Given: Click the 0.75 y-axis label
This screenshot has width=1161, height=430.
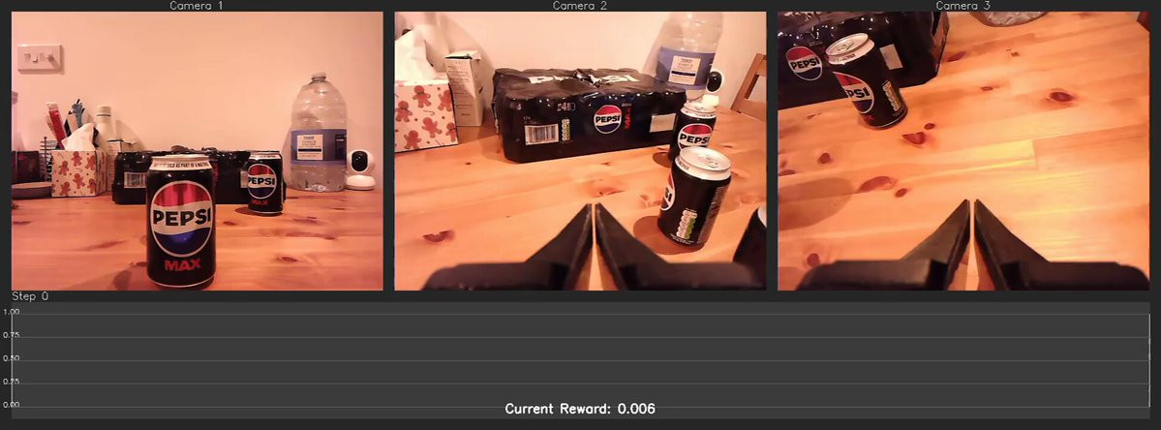Looking at the screenshot, I should [x=11, y=336].
